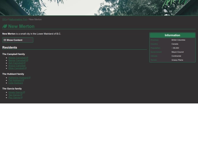
Task: Open Angus Campbell's page
Action: point(17,66)
